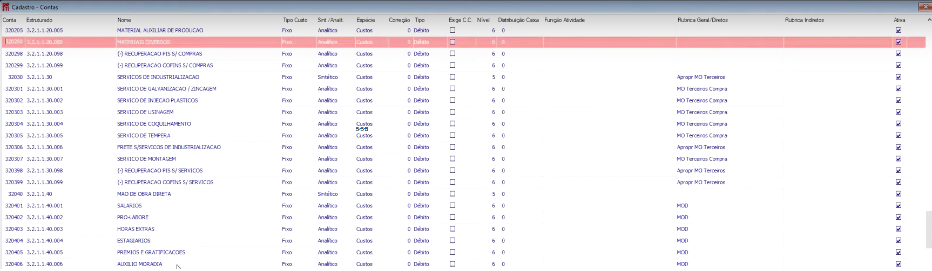Viewport: 932px width, 271px height.
Task: Click Sintético cell in SERVICOS DE INDUSTRIALIZACAO row
Action: [x=328, y=77]
